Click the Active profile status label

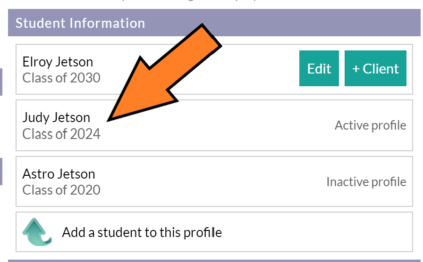pyautogui.click(x=371, y=125)
